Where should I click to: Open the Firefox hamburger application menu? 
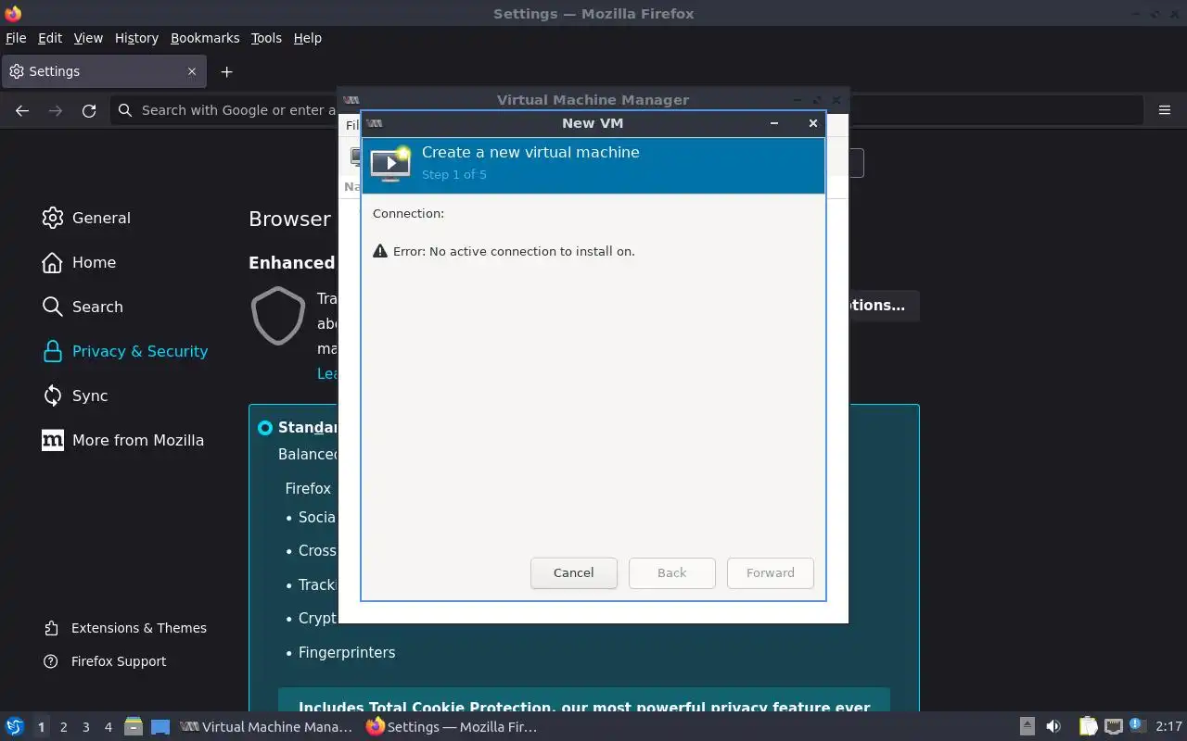[x=1165, y=110]
